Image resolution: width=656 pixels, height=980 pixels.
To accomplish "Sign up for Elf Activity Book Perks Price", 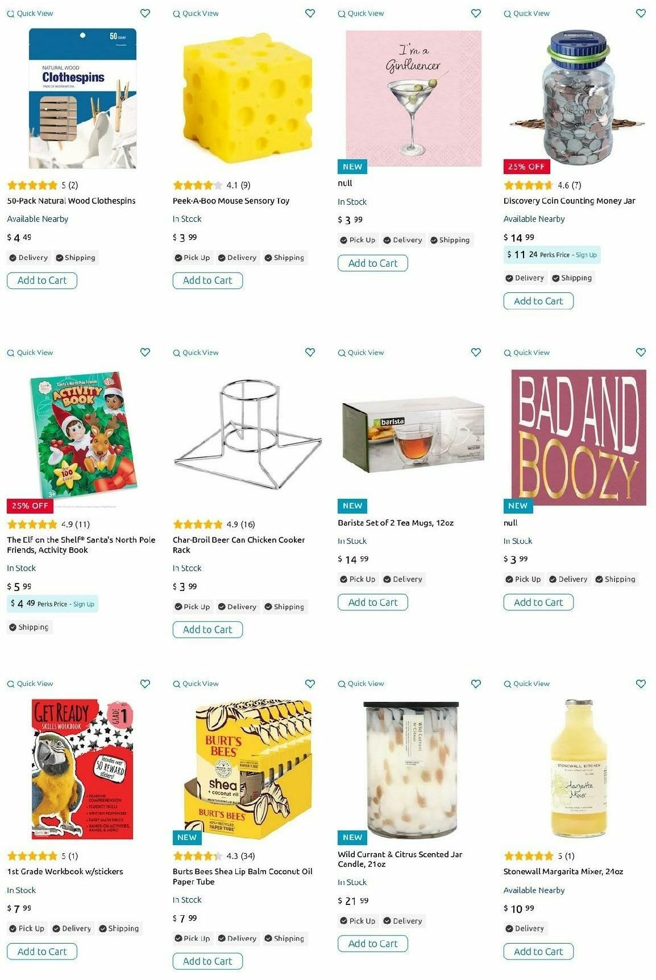I will point(84,604).
